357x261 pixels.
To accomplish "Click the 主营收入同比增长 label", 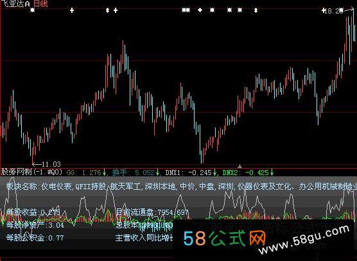I will [x=144, y=238].
